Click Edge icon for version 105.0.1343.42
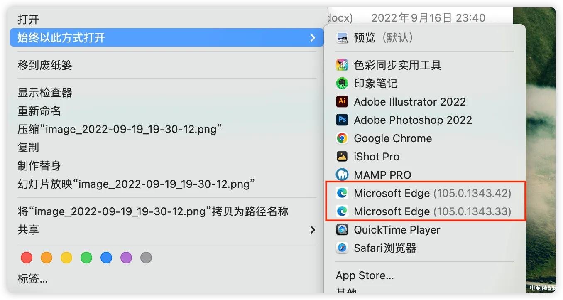This screenshot has width=563, height=300. click(x=342, y=193)
